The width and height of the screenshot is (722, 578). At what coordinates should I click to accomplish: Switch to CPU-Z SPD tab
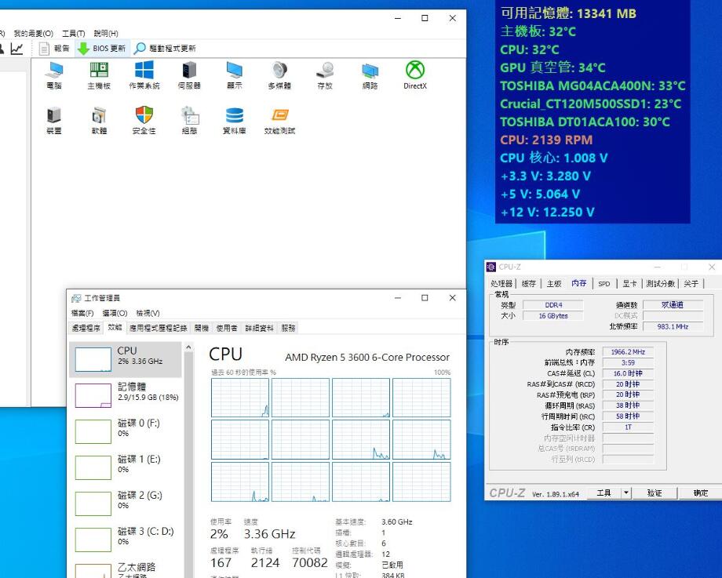[604, 283]
